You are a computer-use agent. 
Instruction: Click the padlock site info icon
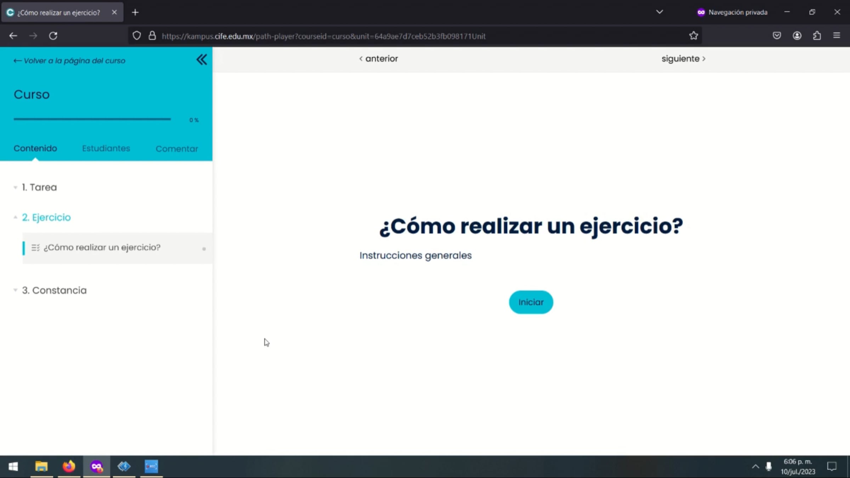point(152,36)
